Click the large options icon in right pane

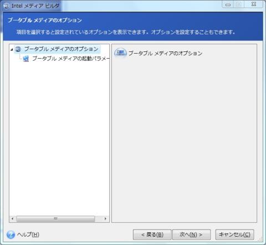point(120,53)
